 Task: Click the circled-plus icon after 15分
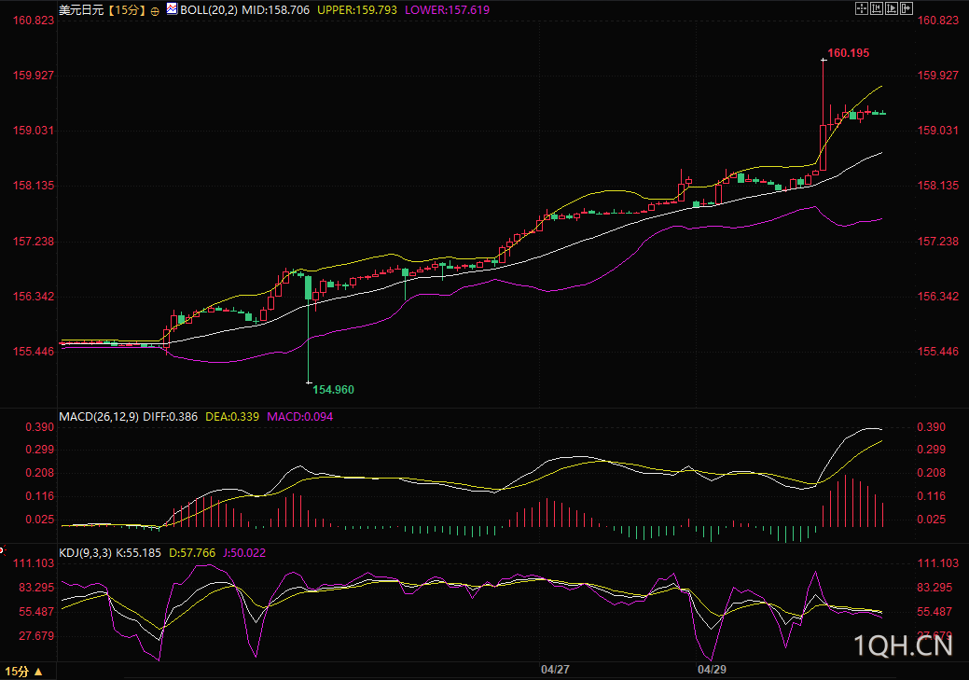[x=155, y=11]
